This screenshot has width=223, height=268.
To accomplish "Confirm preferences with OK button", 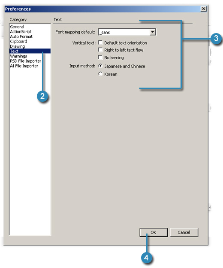I will (x=154, y=232).
